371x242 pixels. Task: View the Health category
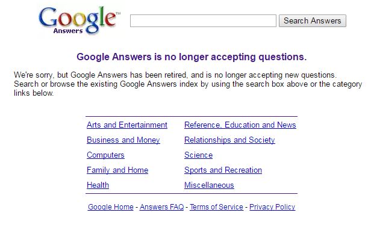click(98, 185)
